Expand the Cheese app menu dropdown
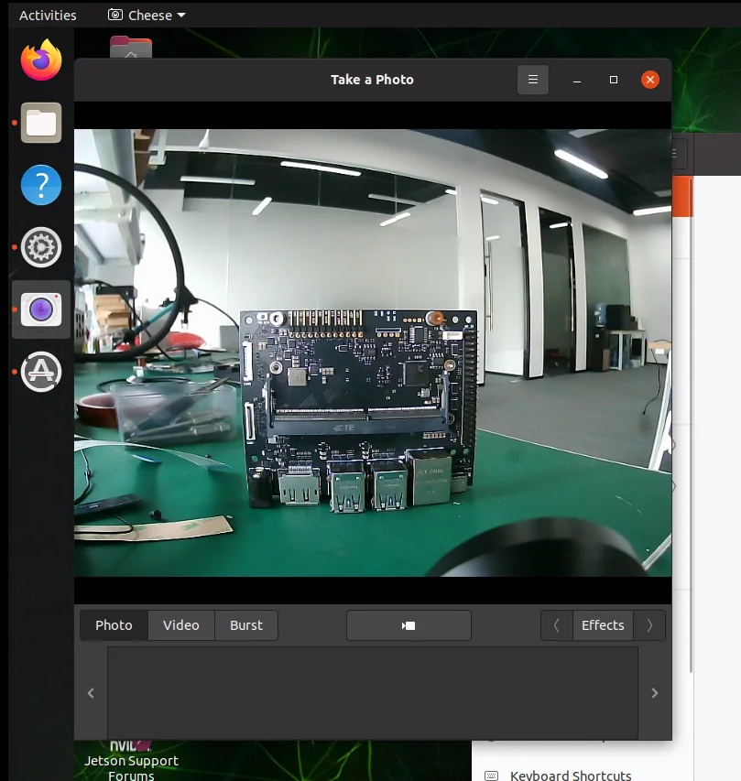 coord(147,16)
